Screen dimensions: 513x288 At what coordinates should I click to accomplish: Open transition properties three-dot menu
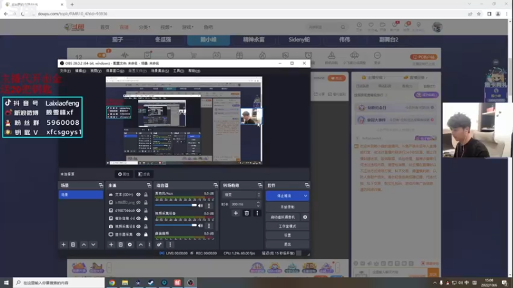pos(257,213)
